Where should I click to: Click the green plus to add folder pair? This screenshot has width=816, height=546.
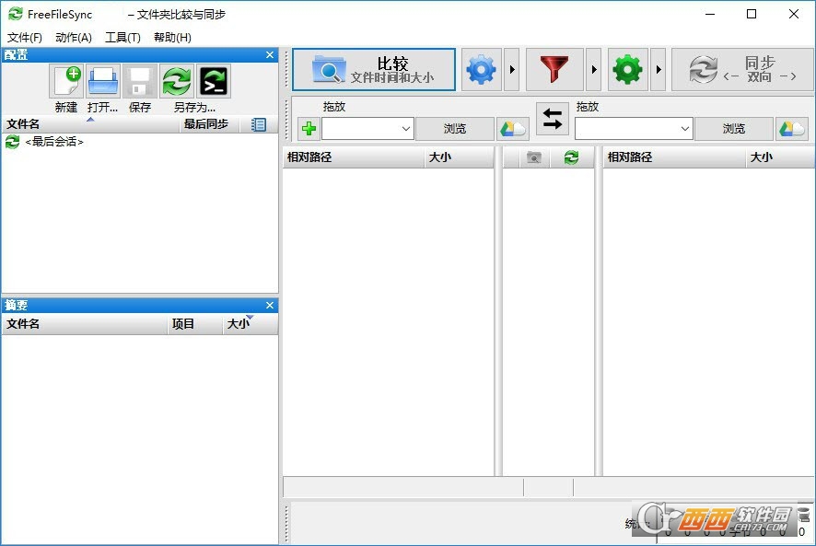(309, 129)
